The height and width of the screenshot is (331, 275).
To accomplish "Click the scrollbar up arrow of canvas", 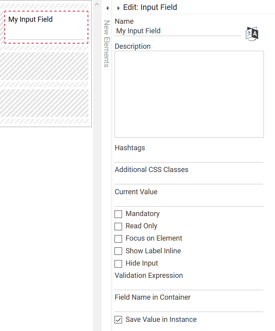I will click(97, 4).
